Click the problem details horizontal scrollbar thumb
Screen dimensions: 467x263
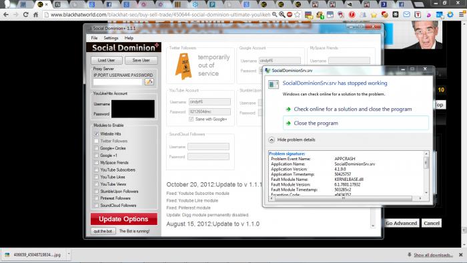(x=343, y=198)
